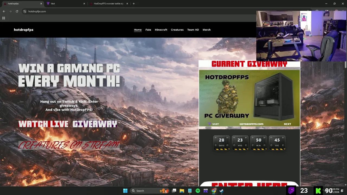Screen dimensions: 347x195
Task: Click the GIVEAWAY button
Action: click(x=95, y=124)
